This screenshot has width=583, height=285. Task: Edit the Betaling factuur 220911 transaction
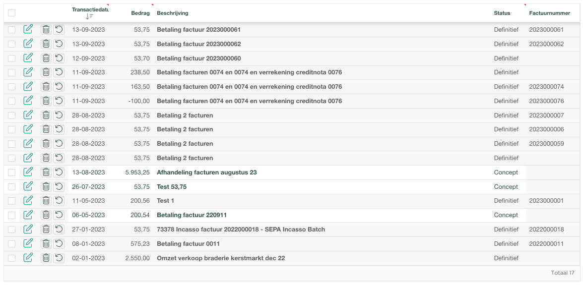click(x=28, y=215)
